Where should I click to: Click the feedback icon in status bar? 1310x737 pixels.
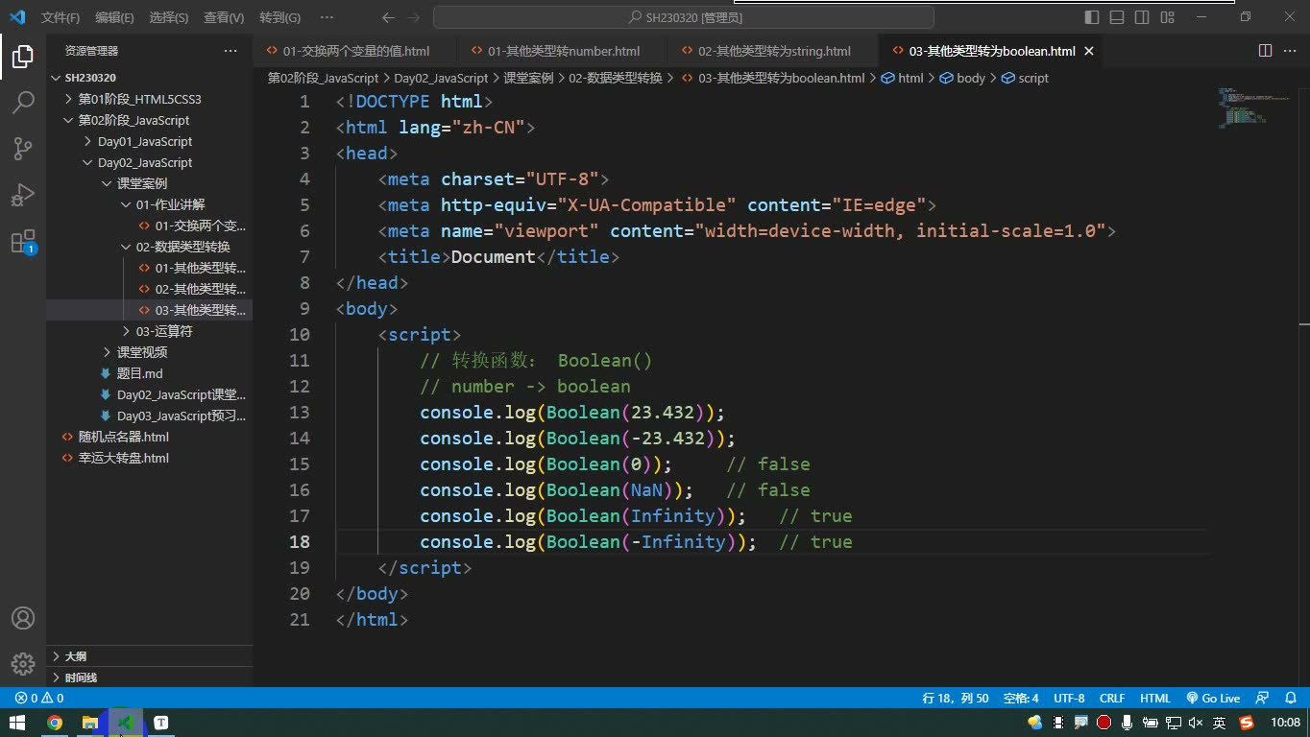click(1262, 699)
